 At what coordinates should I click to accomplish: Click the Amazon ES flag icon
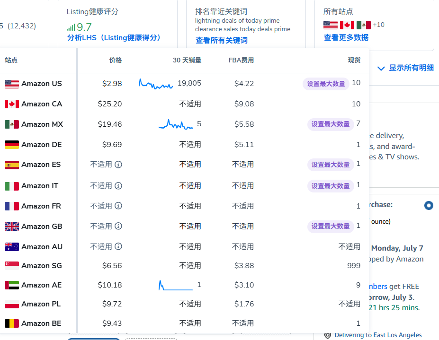point(12,165)
